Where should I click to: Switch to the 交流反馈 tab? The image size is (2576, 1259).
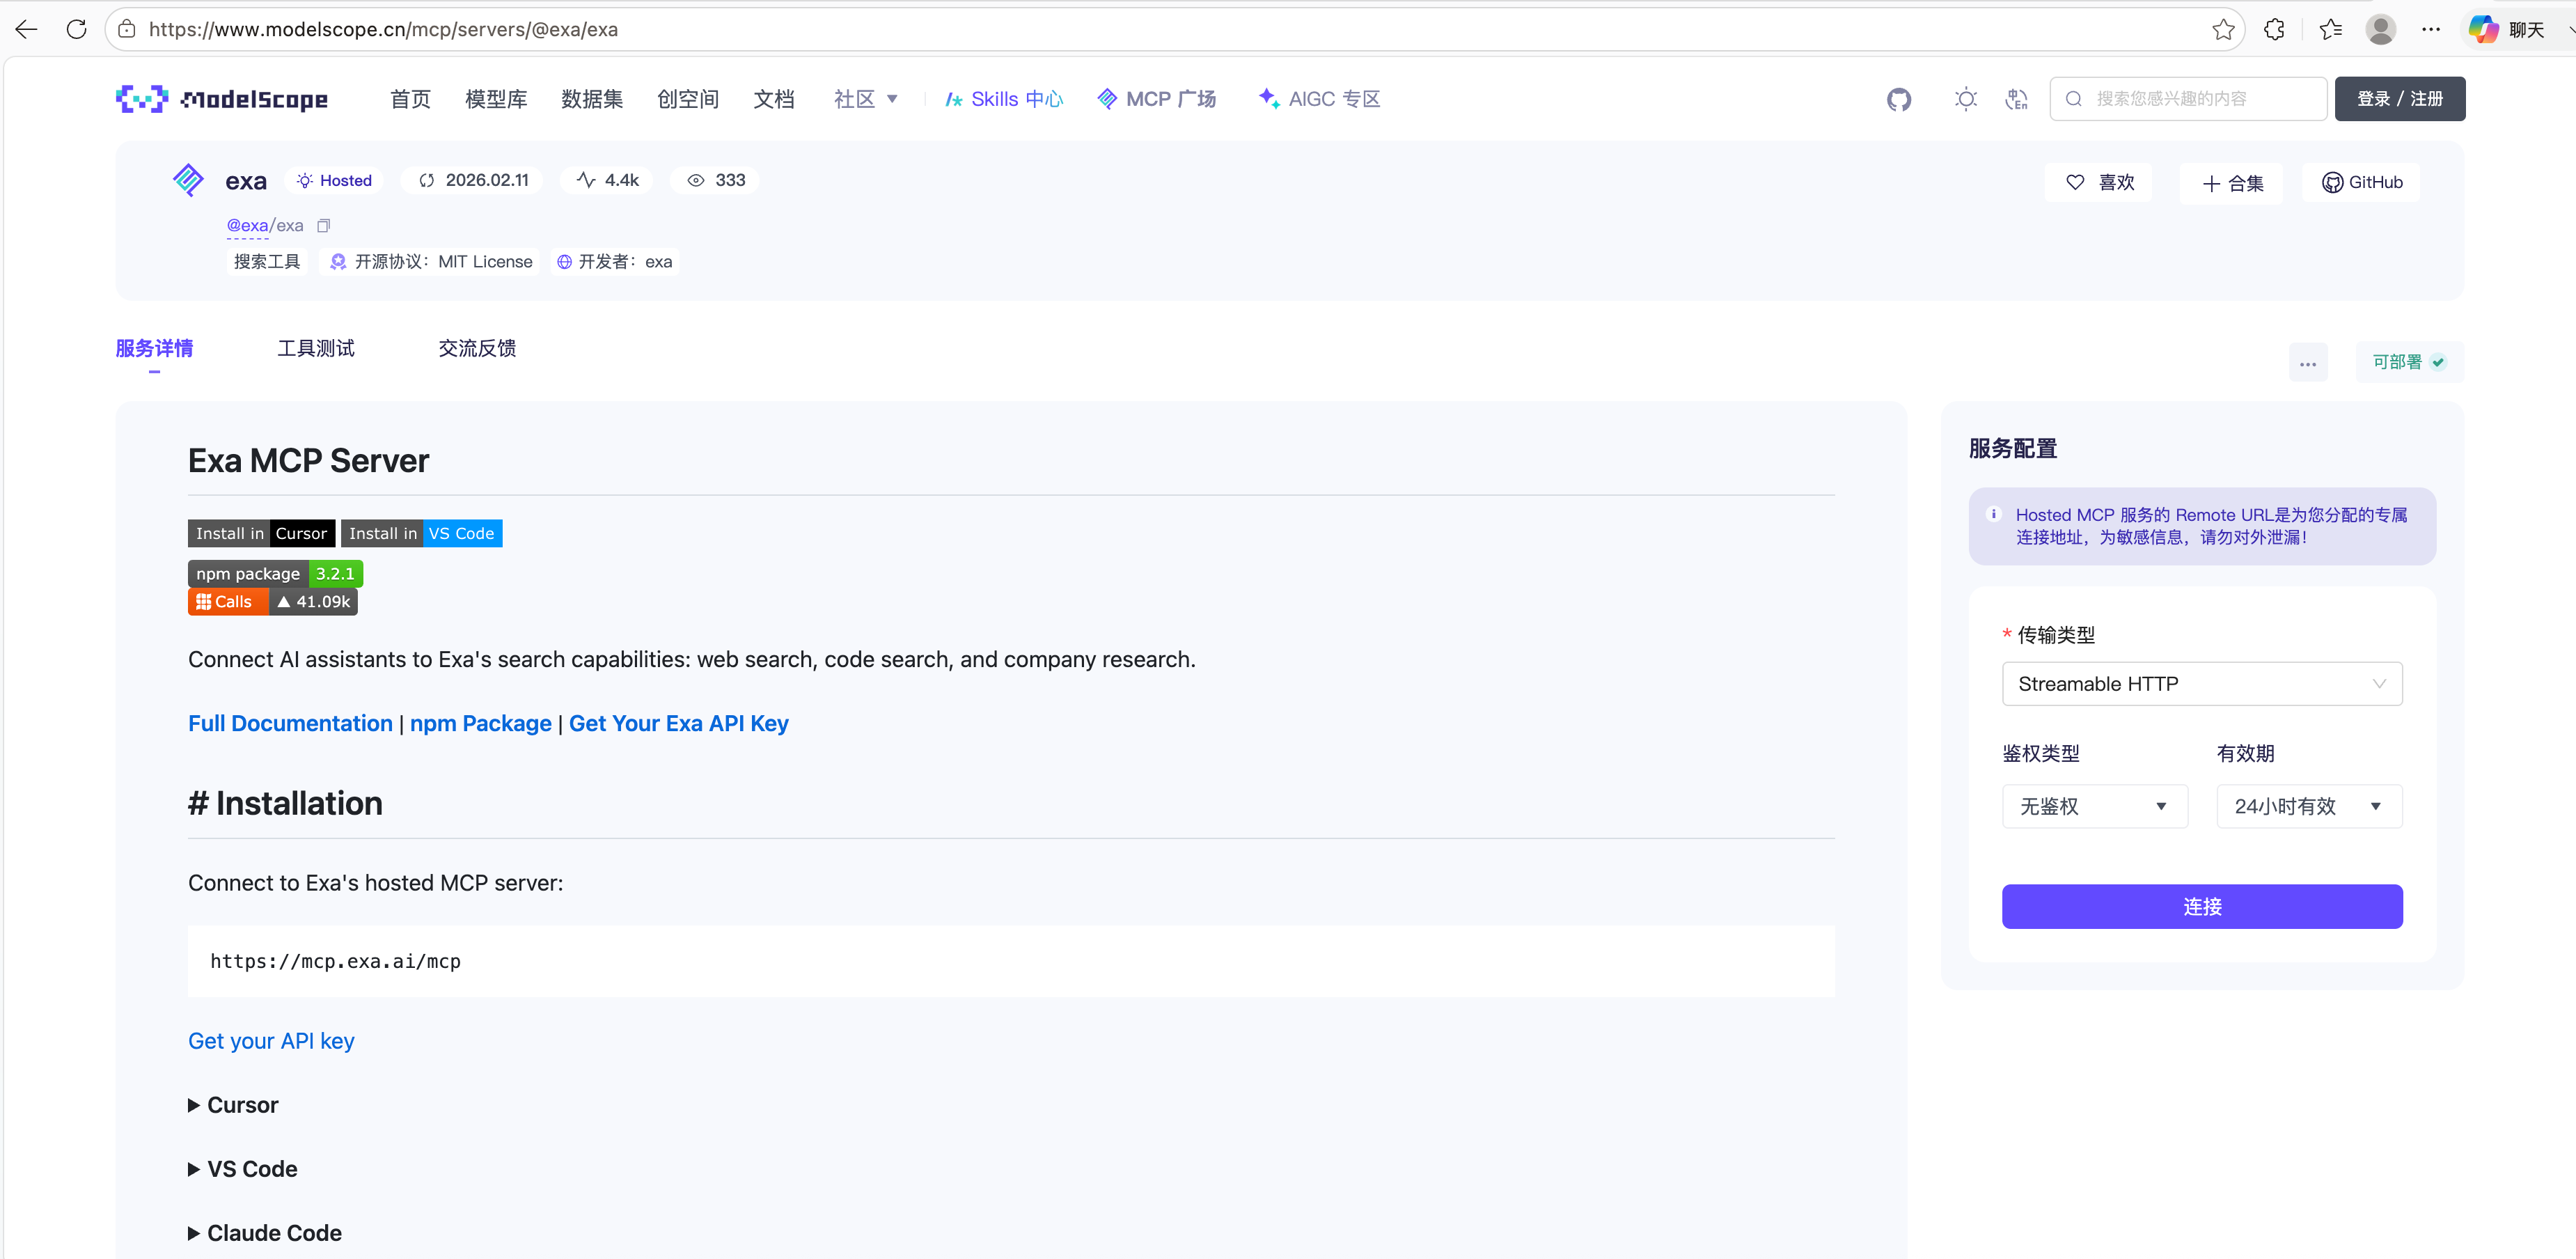click(x=477, y=348)
